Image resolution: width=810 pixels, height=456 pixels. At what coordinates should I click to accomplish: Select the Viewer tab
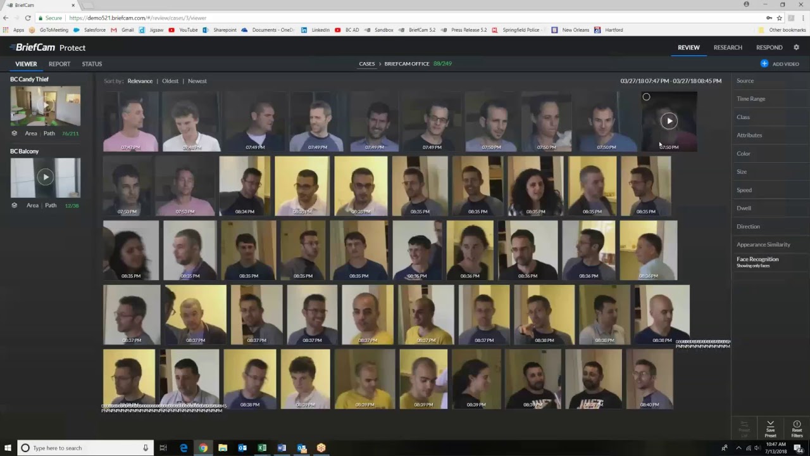(x=26, y=64)
